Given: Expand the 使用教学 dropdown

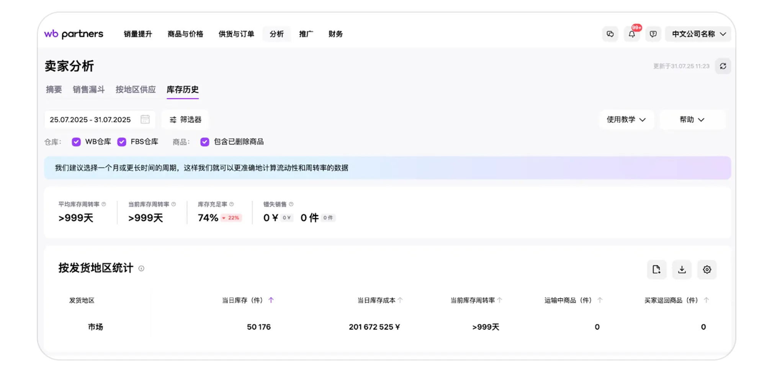Looking at the screenshot, I should coord(626,119).
